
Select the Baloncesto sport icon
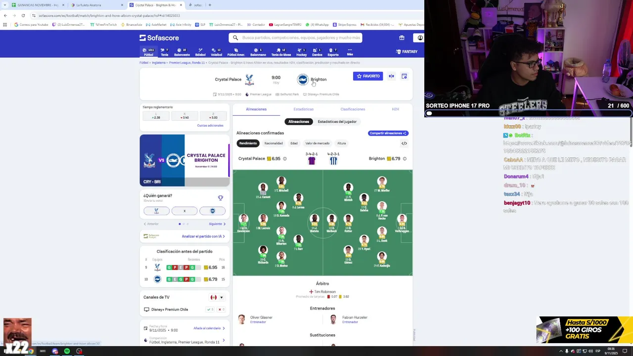pos(182,52)
